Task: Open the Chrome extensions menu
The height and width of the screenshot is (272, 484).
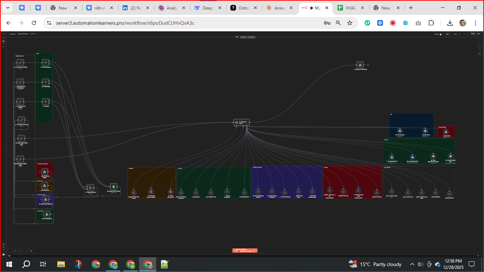Action: (x=431, y=23)
